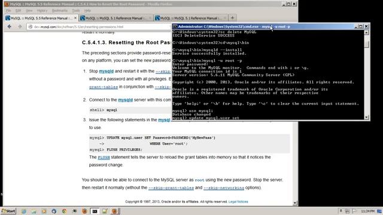Close the MySQL 5.5 Reference Manual tab
The height and width of the screenshot is (215, 383).
pyautogui.click(x=75, y=18)
